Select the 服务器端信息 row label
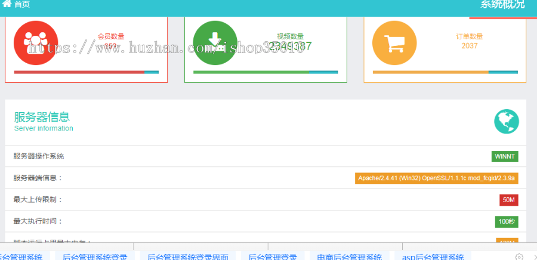This screenshot has height=260, width=537. coord(38,178)
